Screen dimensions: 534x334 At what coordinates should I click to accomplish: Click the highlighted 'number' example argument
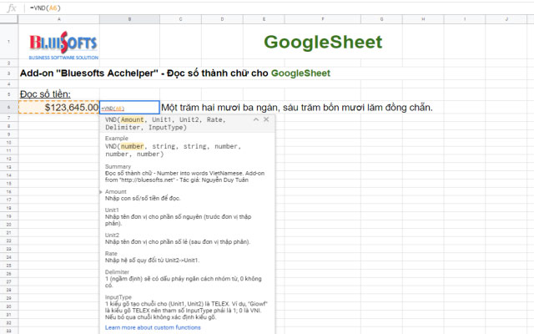point(132,146)
